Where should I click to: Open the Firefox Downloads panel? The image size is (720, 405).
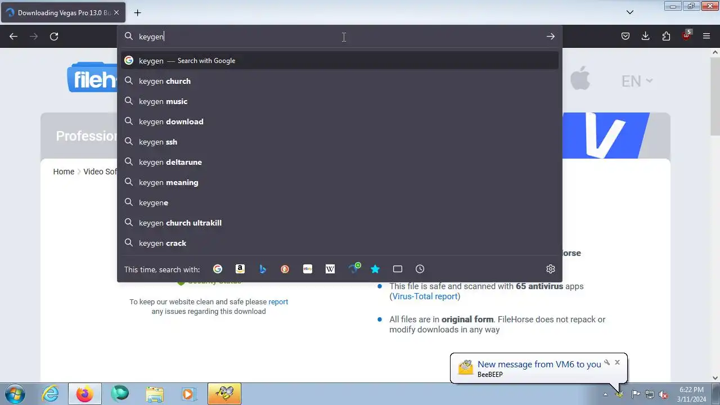[x=645, y=37]
